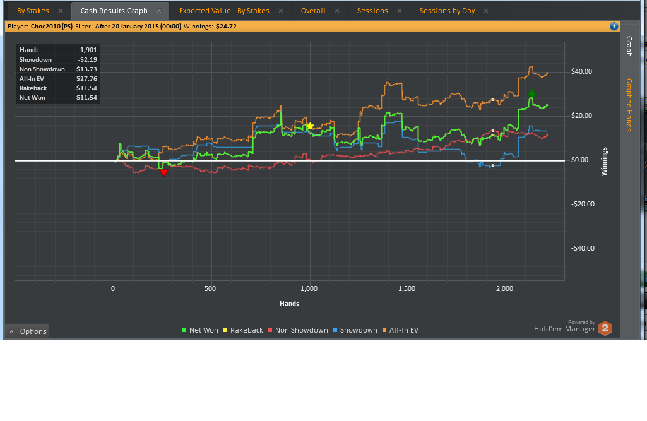Click the Showdown -$2.19 value

pyautogui.click(x=88, y=59)
